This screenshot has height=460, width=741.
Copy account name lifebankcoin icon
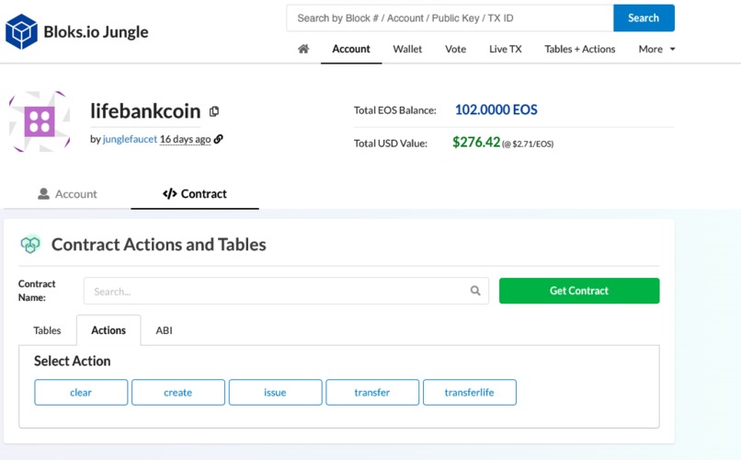pyautogui.click(x=214, y=111)
